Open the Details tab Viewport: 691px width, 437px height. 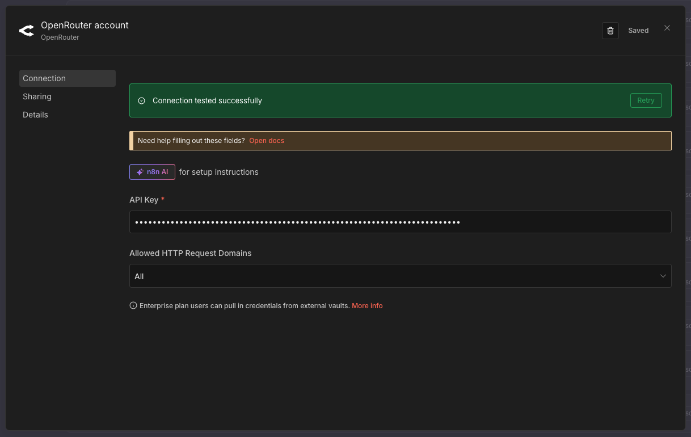35,115
